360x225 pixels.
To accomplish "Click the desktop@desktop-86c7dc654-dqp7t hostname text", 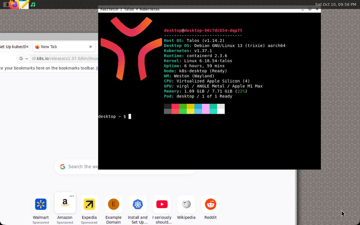I will point(203,30).
